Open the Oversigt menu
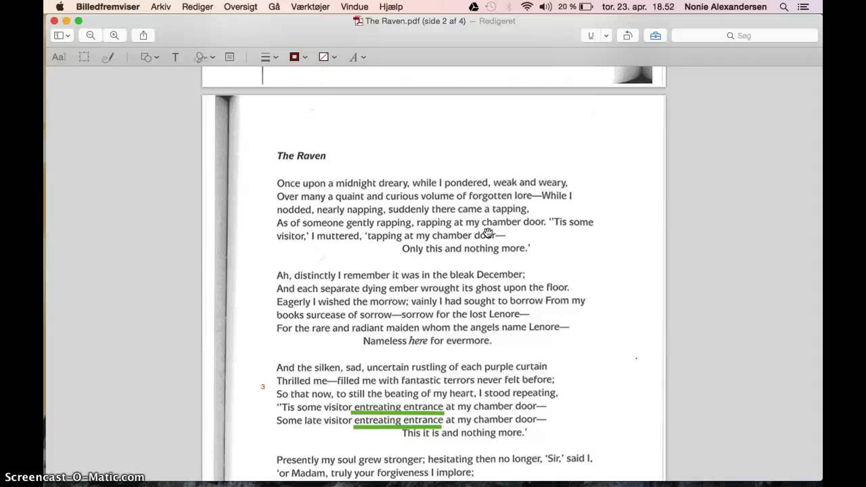Viewport: 866px width, 487px height. (x=240, y=7)
